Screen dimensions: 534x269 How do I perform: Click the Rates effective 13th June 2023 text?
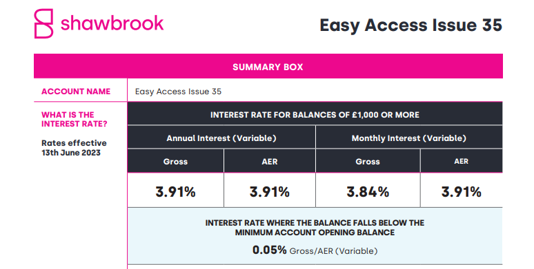pyautogui.click(x=74, y=148)
